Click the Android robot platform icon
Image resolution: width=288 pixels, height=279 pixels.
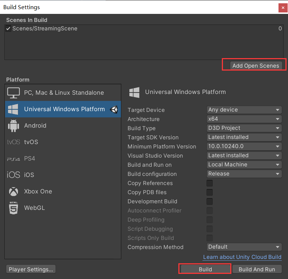click(14, 126)
